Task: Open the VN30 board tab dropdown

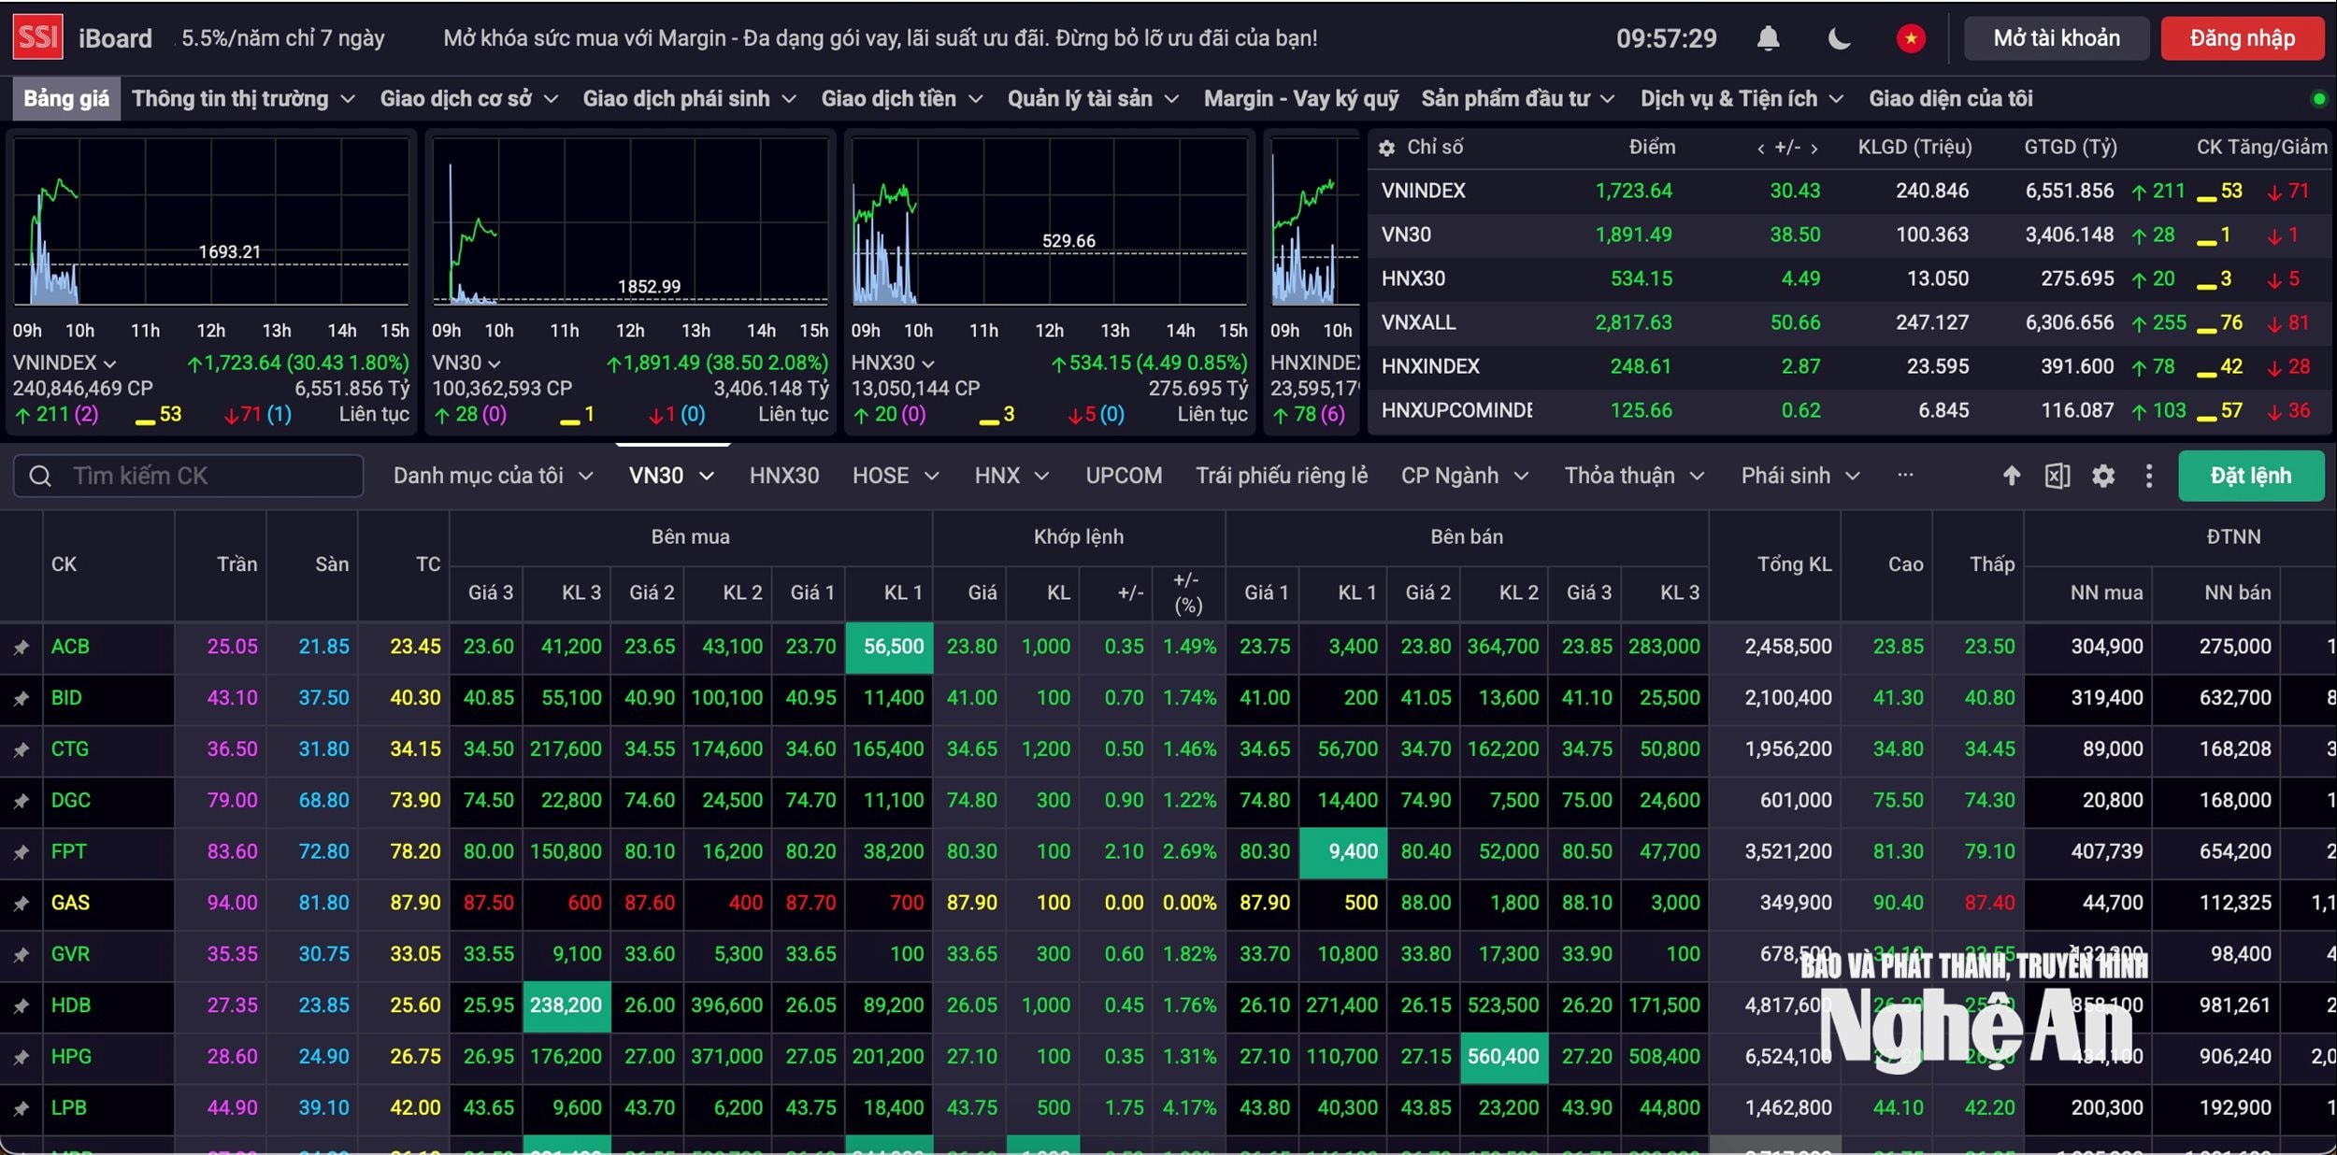Action: pos(671,476)
